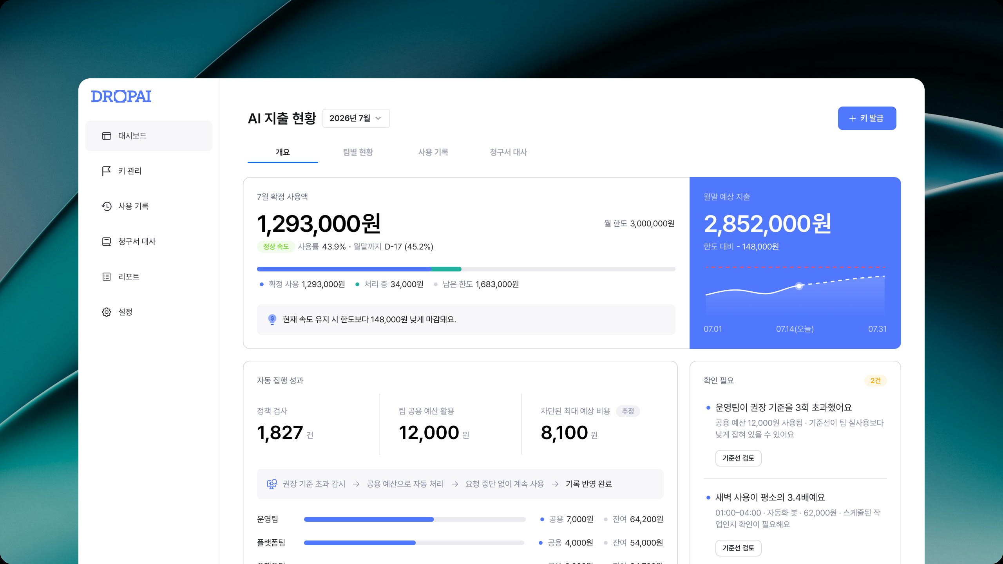This screenshot has height=564, width=1003.
Task: Click the history clock icon beside 사용 기록
Action: click(x=107, y=206)
